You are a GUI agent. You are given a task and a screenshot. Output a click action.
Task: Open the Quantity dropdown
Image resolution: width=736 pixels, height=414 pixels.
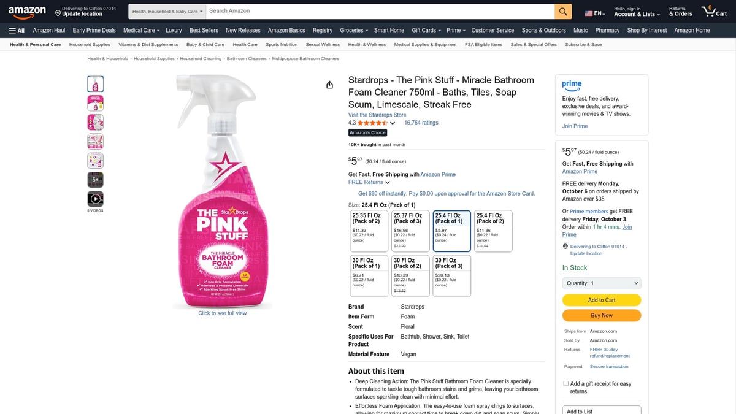601,283
